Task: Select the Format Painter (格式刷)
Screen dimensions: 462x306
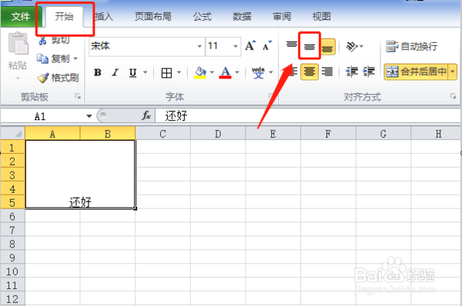Action: 58,78
